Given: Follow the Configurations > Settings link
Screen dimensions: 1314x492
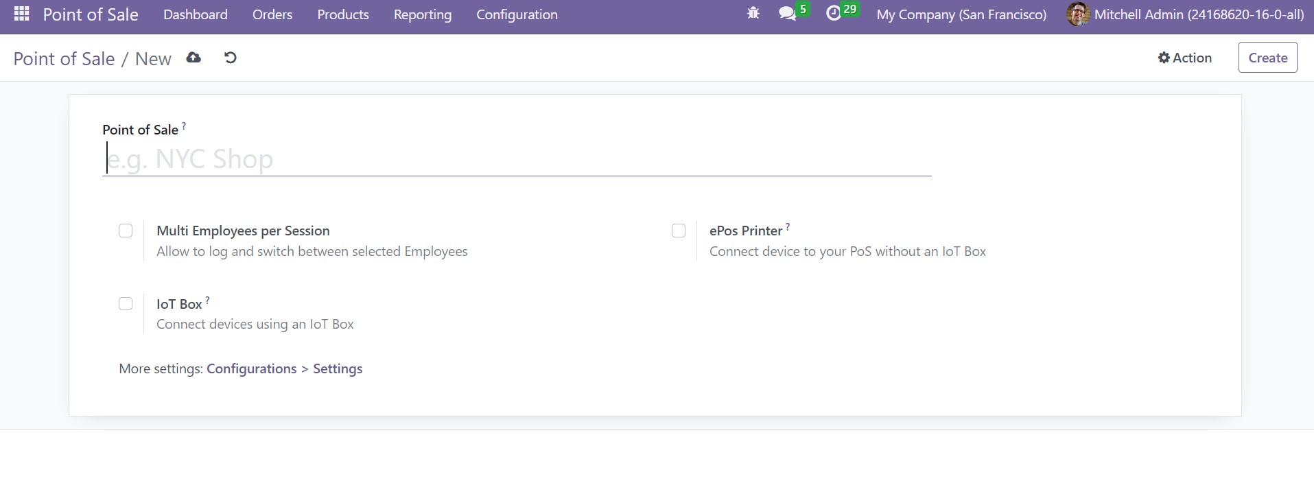Looking at the screenshot, I should pyautogui.click(x=284, y=368).
